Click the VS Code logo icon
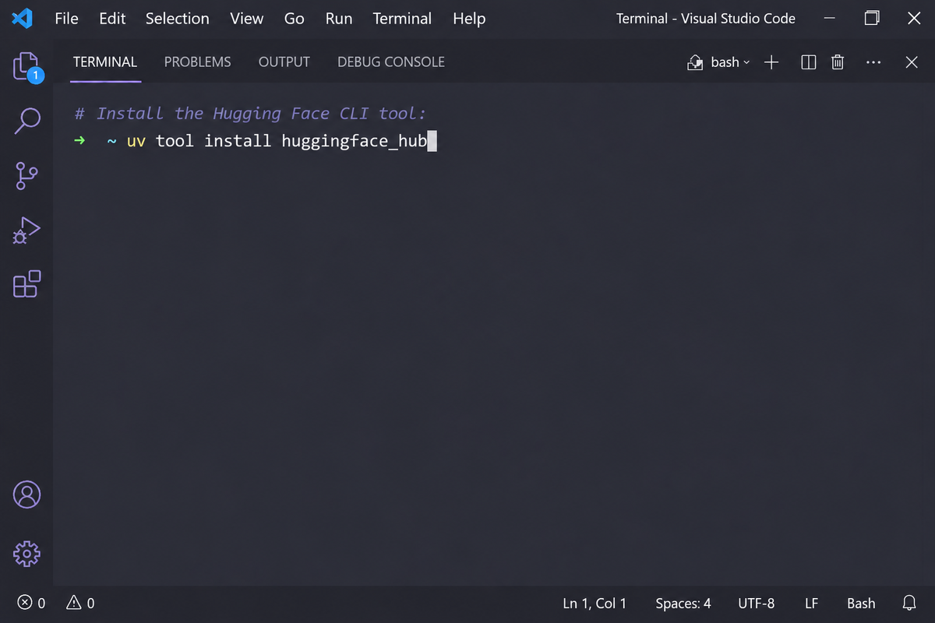Viewport: 935px width, 623px height. tap(23, 18)
